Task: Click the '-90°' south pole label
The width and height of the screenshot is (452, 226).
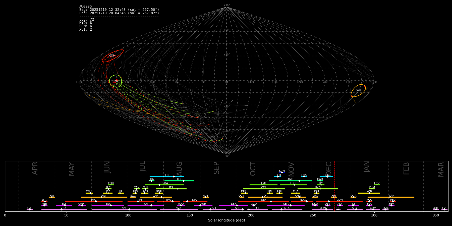Action: point(227,156)
